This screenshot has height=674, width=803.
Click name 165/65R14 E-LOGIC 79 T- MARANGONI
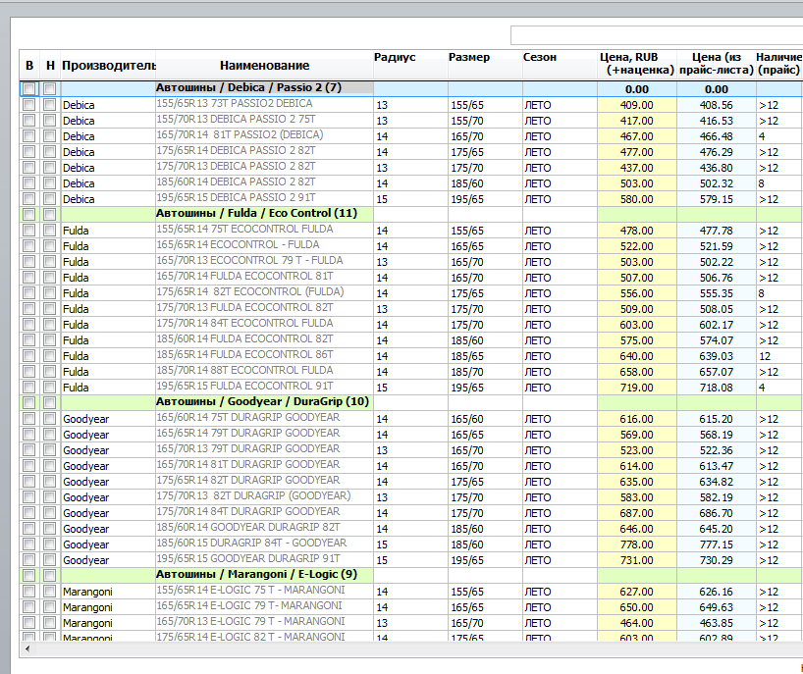click(249, 606)
